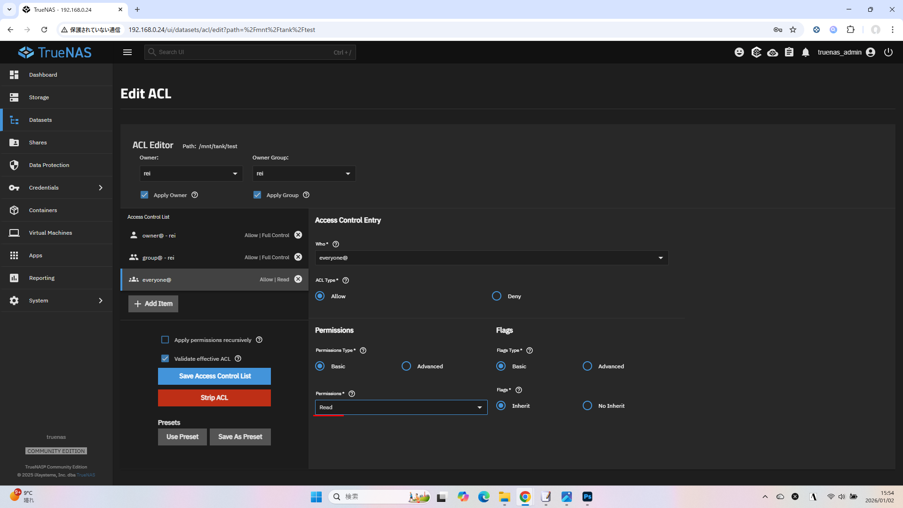Open the Owner dropdown showing rei
The height and width of the screenshot is (508, 903).
pos(191,174)
